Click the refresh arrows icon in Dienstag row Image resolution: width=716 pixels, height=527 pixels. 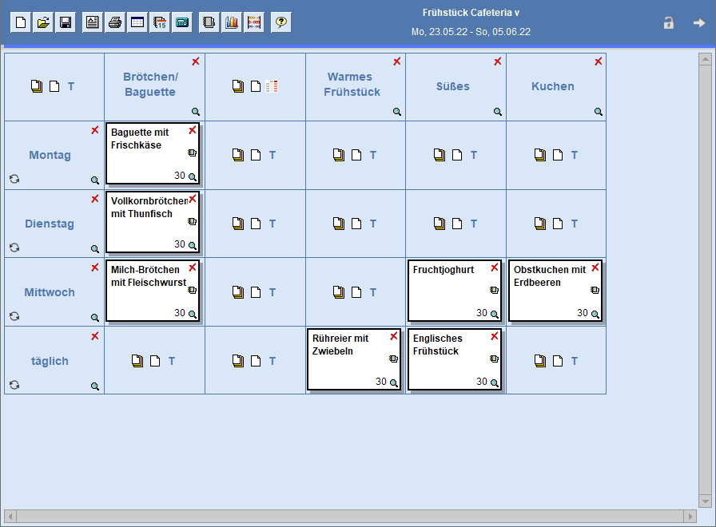14,248
